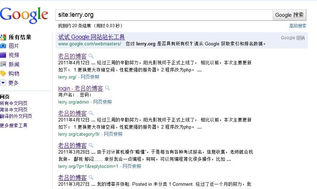The height and width of the screenshot is (189, 317).
Task: Open login - 老吕的博客 result
Action: click(81, 88)
